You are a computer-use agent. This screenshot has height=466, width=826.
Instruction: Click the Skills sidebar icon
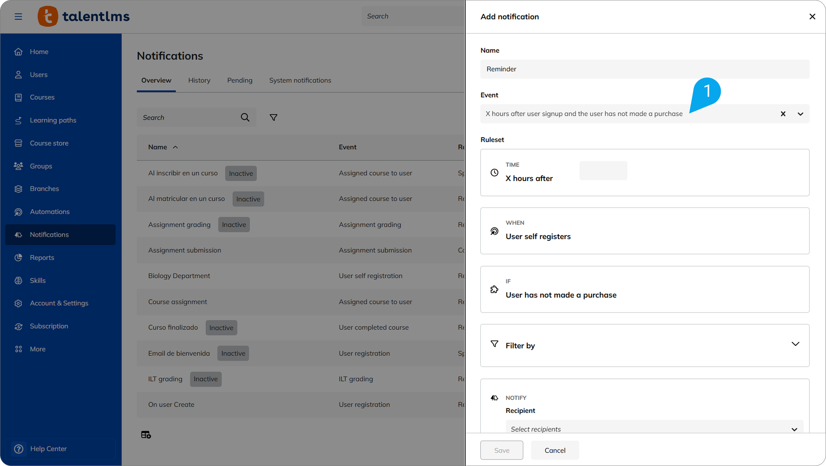18,280
